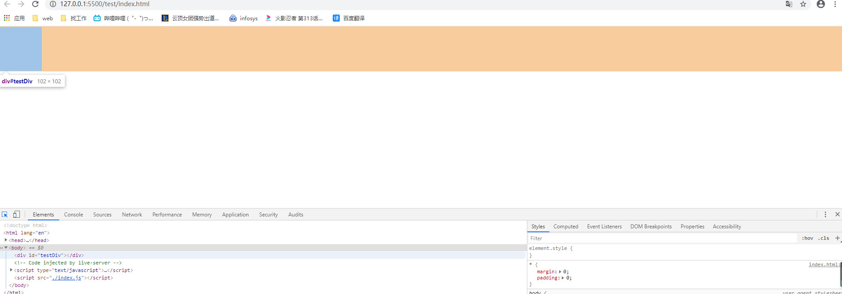This screenshot has height=294, width=842.
Task: Switch to the Memory tab
Action: click(x=202, y=215)
